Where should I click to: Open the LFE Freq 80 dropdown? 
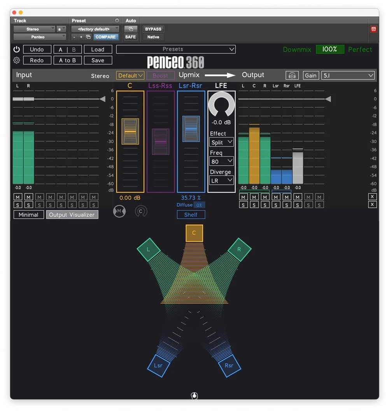[221, 162]
